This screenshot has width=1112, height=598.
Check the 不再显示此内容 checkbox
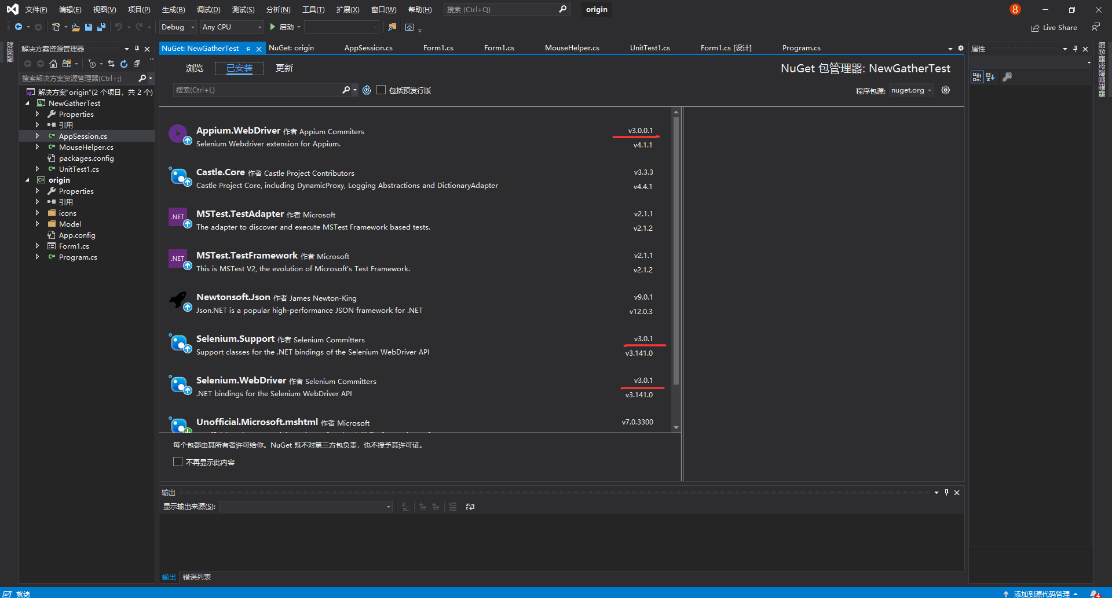[178, 462]
